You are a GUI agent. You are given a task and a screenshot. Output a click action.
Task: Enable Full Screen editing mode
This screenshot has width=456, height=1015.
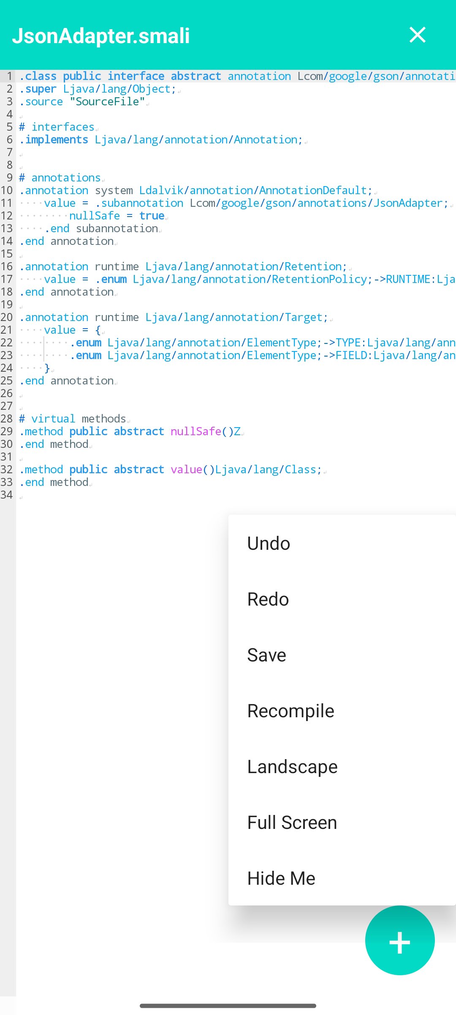[x=292, y=822]
